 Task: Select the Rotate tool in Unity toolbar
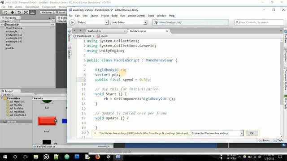19,12
